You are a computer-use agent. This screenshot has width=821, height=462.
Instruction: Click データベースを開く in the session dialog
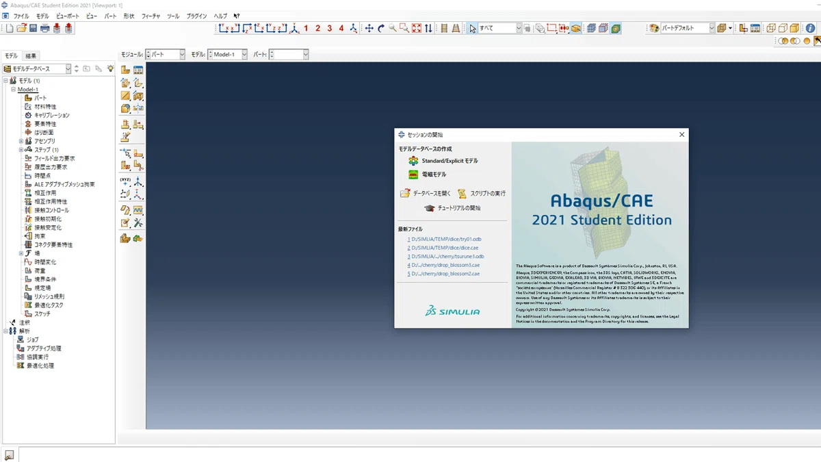426,194
